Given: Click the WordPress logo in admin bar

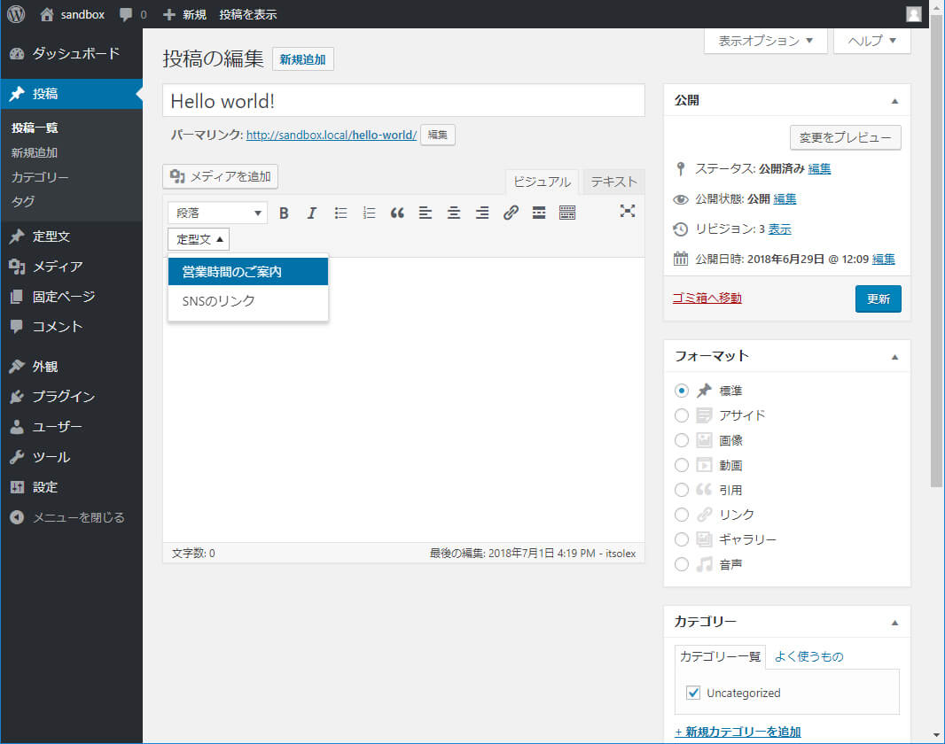Looking at the screenshot, I should click(x=16, y=14).
